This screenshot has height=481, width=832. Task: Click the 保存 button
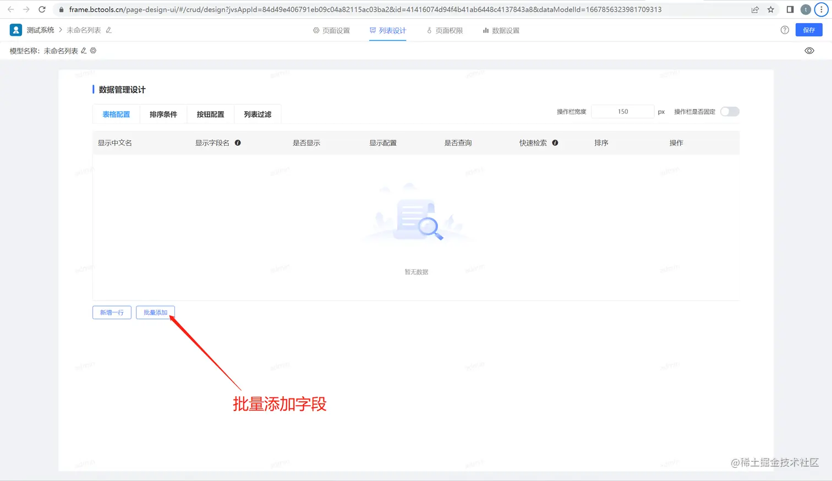coord(809,30)
